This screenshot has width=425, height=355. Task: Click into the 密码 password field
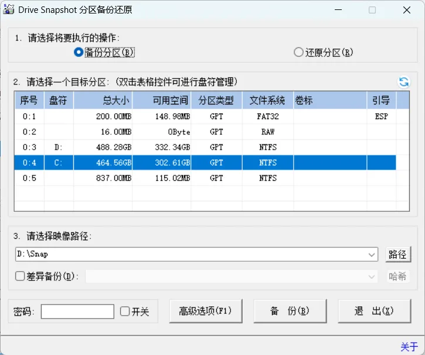(x=77, y=312)
